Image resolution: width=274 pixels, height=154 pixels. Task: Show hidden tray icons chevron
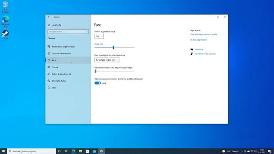tap(241, 151)
